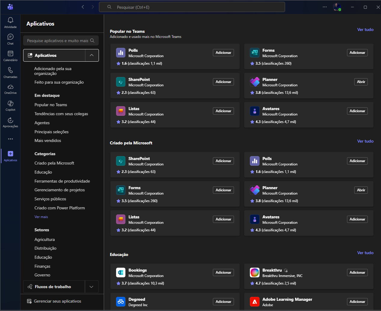Open the Aprovações icon
This screenshot has height=311, width=381.
(10, 120)
